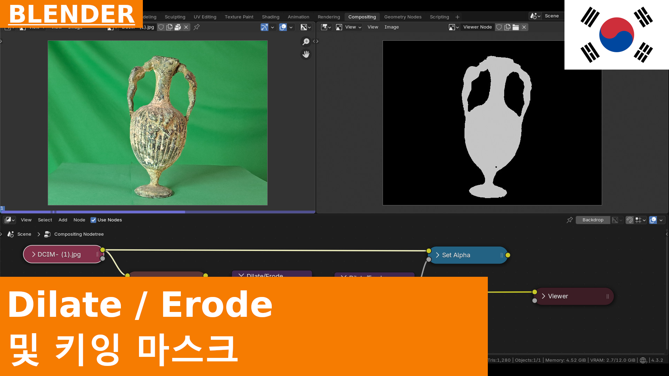Switch to the Geometry Nodes workspace tab
Viewport: 669px width, 376px height.
403,17
